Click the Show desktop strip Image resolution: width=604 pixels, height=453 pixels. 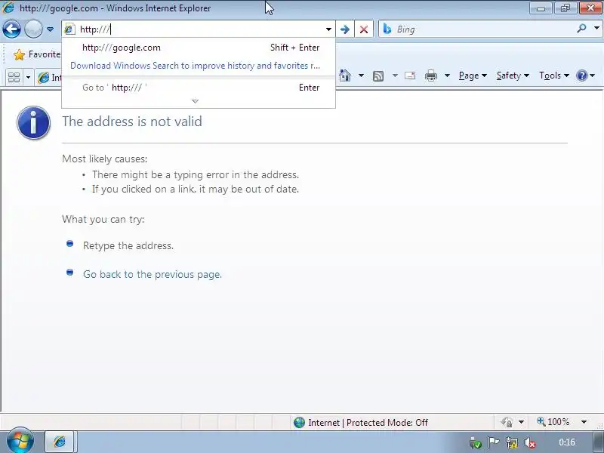598,442
